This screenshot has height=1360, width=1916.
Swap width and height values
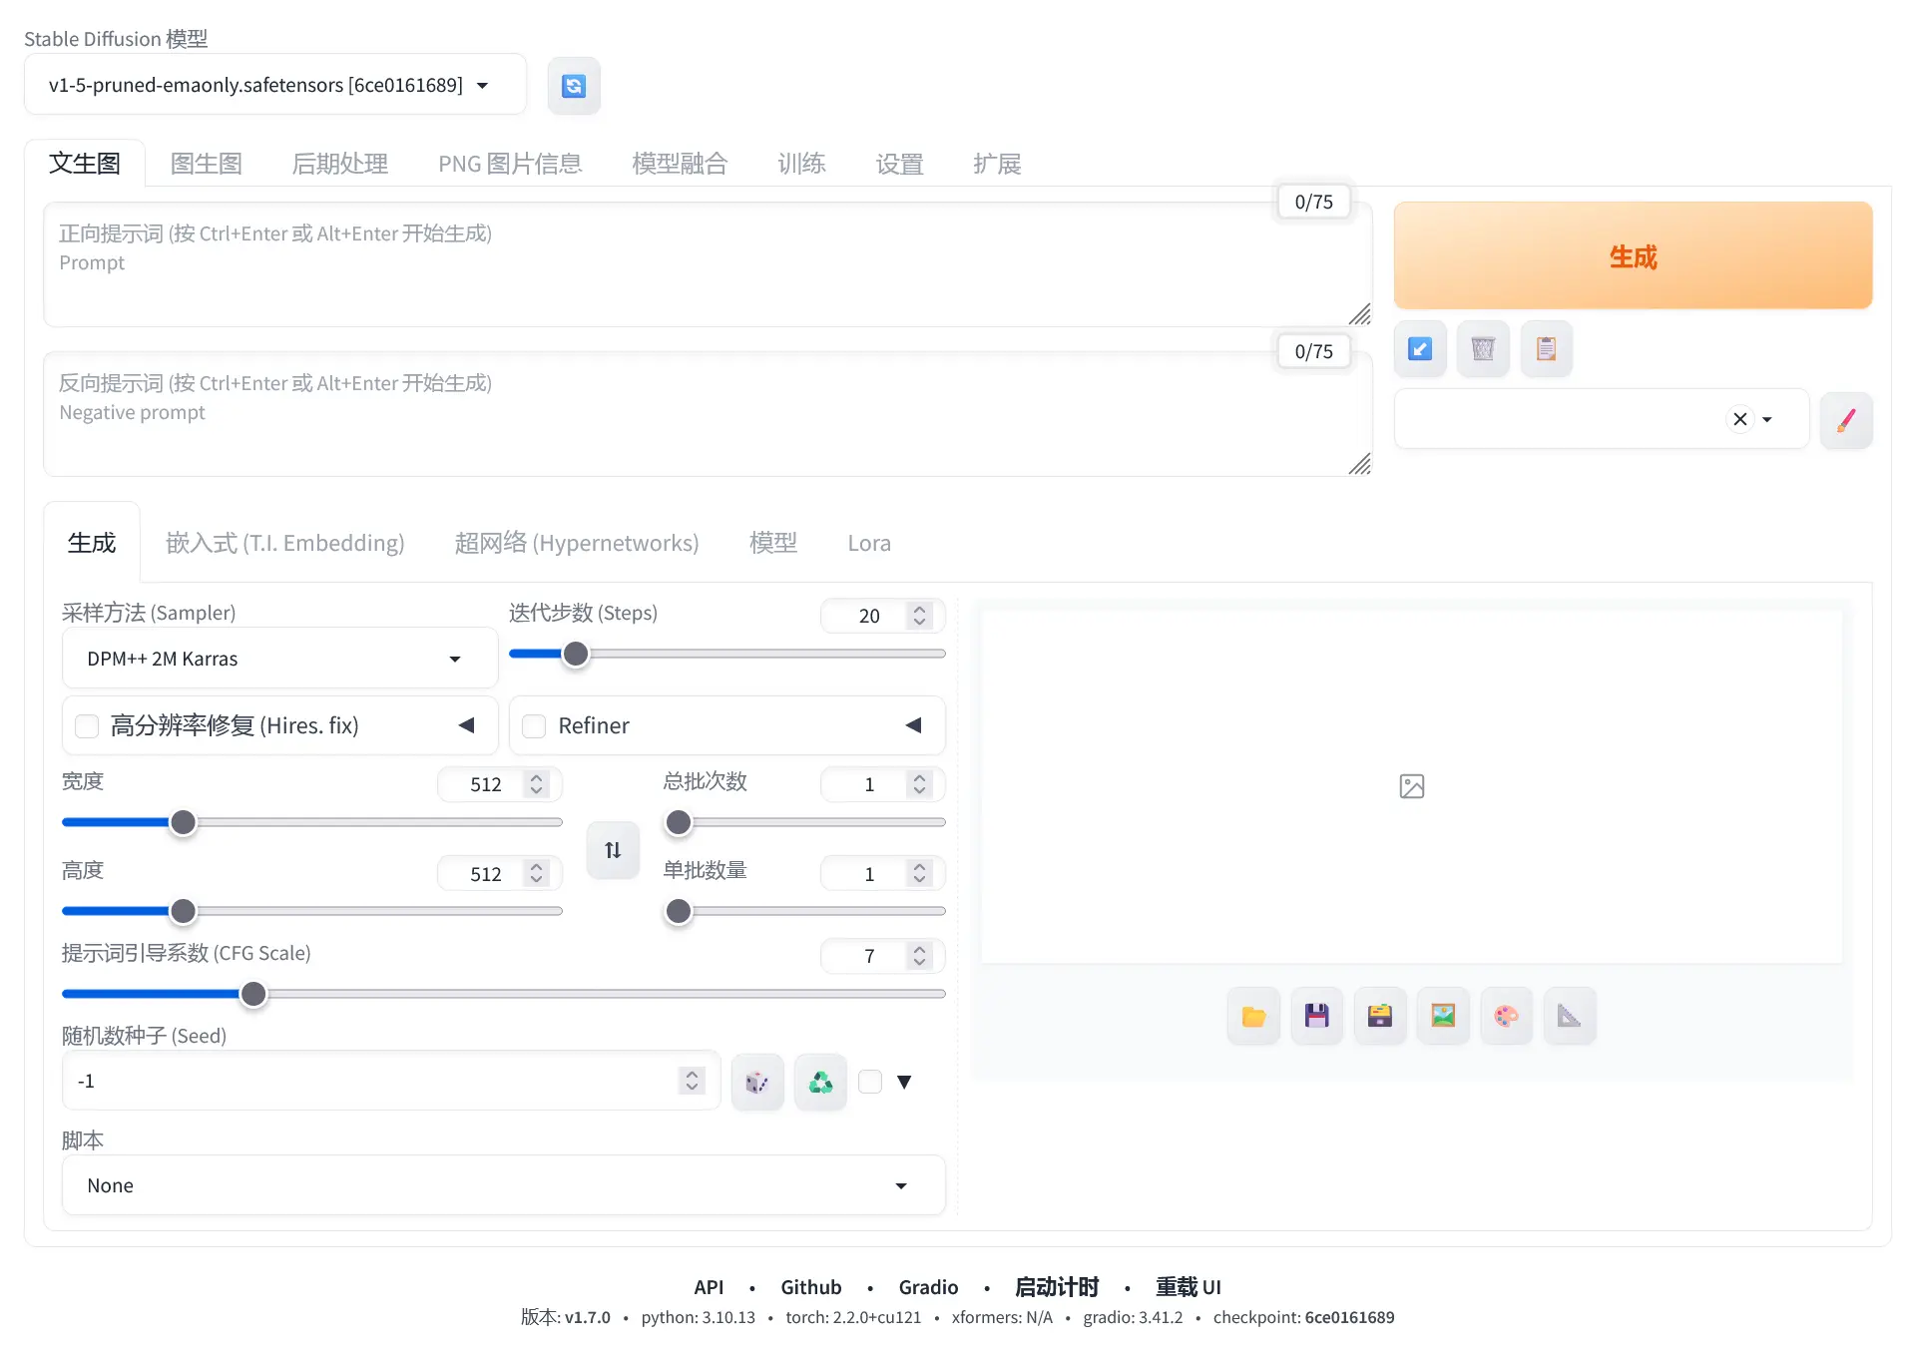click(x=613, y=850)
